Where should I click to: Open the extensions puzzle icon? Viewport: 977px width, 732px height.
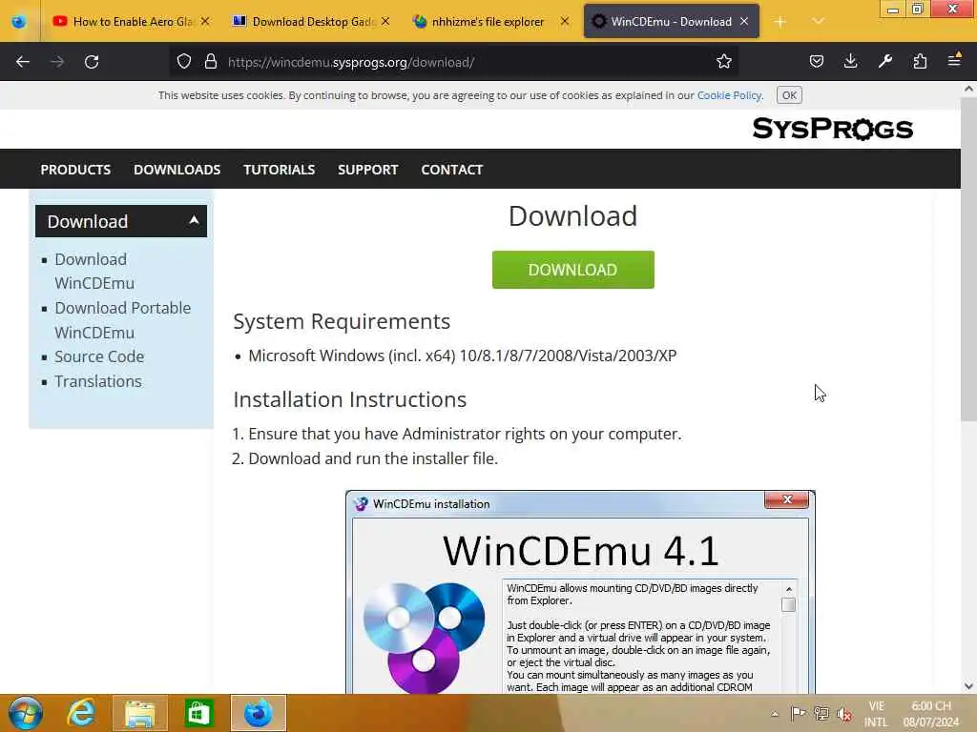(x=920, y=62)
